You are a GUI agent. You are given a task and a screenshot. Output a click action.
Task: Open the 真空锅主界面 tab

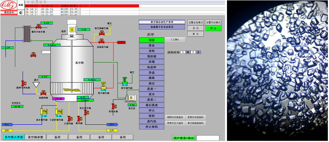tap(13, 137)
